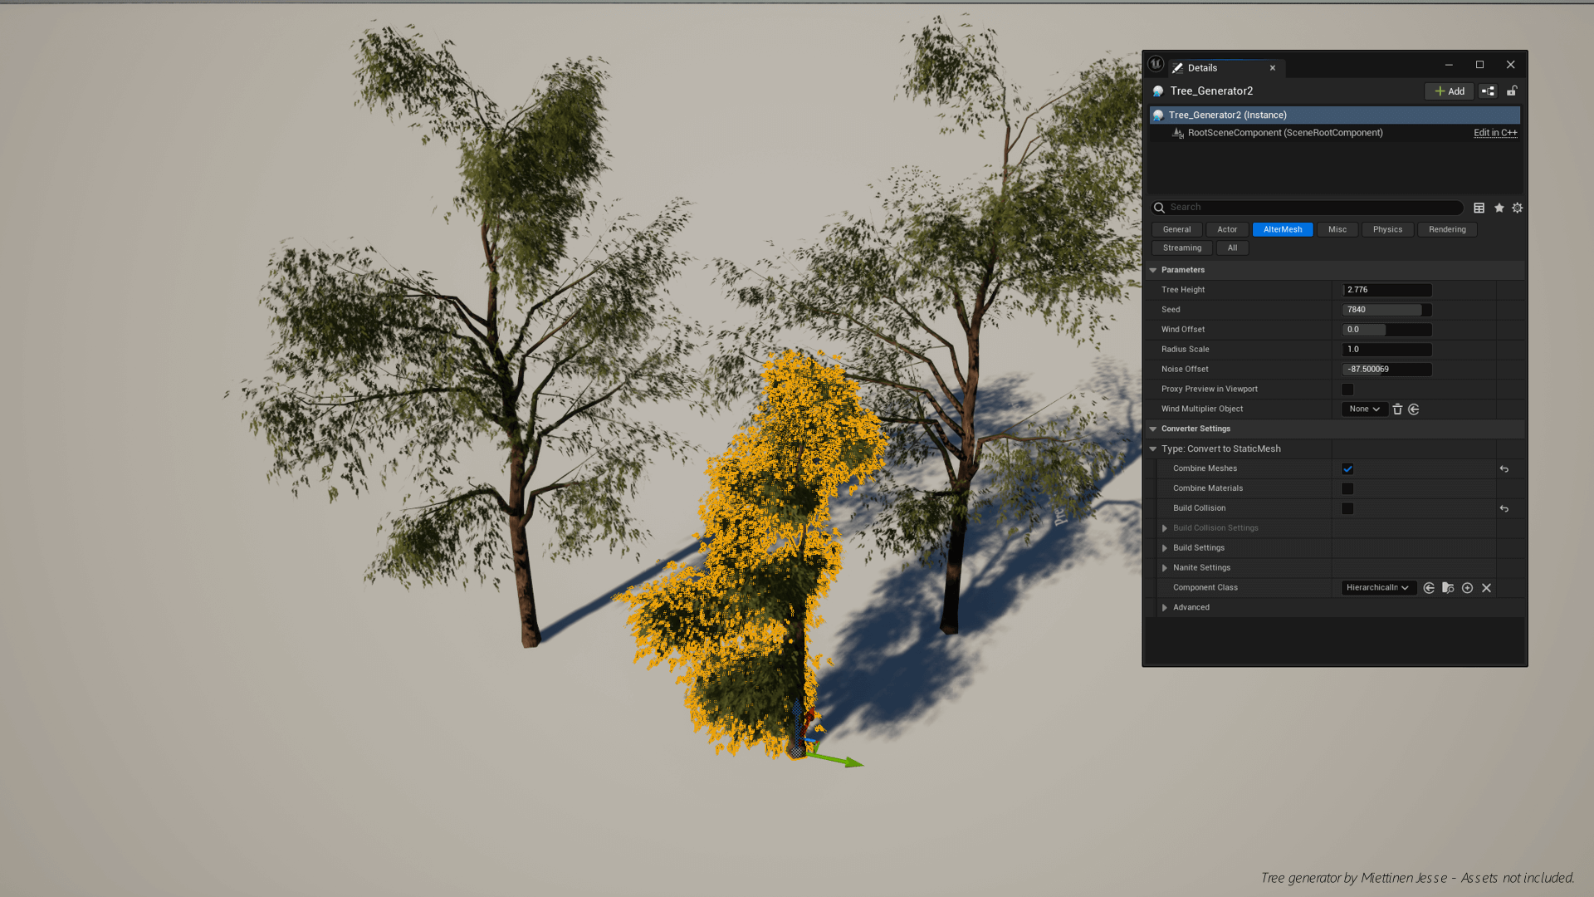Click the reset icon next to Build Collision
Screen dimensions: 1594x897
(x=1504, y=507)
